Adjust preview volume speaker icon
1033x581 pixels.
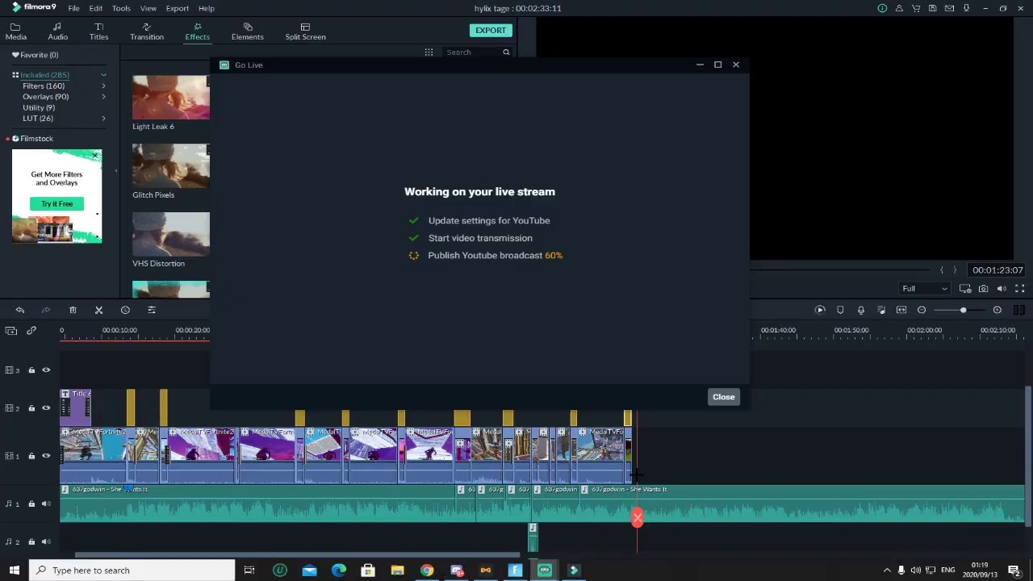click(x=1002, y=289)
